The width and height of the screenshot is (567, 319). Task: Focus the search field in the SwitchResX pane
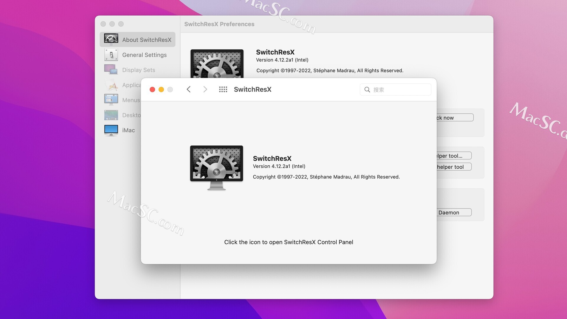(x=395, y=89)
